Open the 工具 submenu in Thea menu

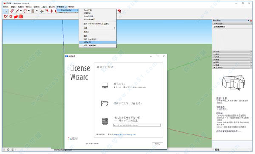(98, 28)
